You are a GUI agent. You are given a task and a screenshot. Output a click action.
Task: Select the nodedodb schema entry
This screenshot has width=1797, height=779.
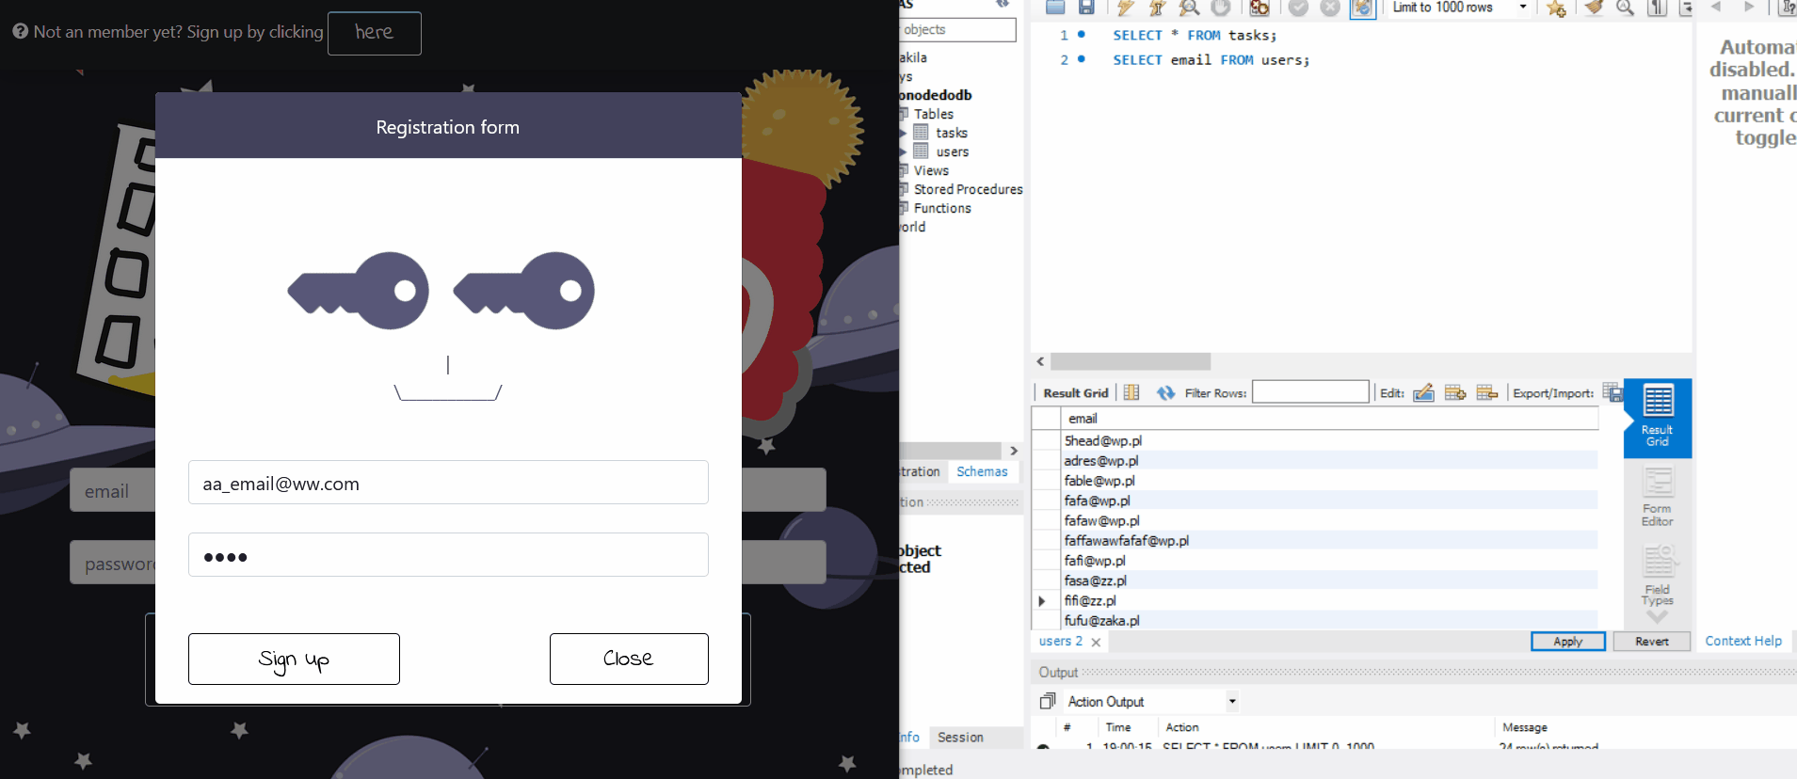click(936, 95)
